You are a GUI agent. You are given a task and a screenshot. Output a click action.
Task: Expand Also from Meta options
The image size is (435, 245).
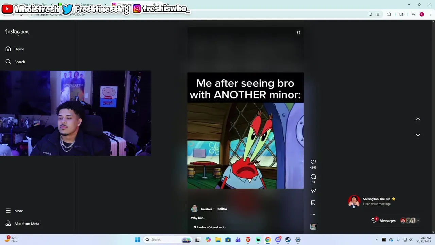[x=22, y=224]
